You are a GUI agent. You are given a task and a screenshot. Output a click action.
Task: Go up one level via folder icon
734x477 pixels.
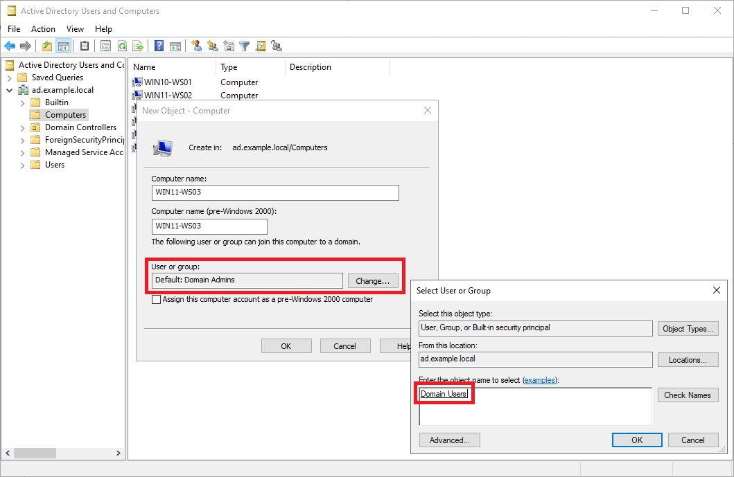tap(47, 46)
